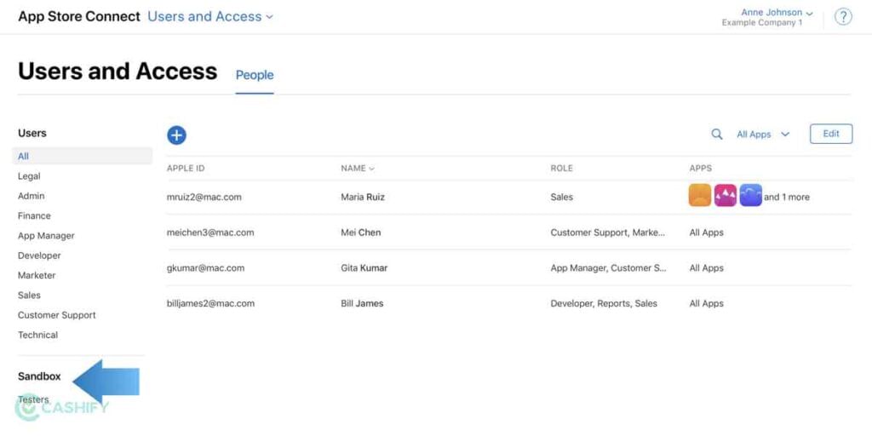This screenshot has width=872, height=436.
Task: Filter users by Admin role
Action: [x=32, y=196]
